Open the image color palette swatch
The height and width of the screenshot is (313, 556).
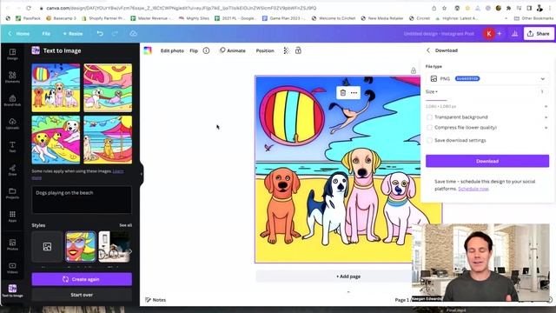pyautogui.click(x=148, y=50)
